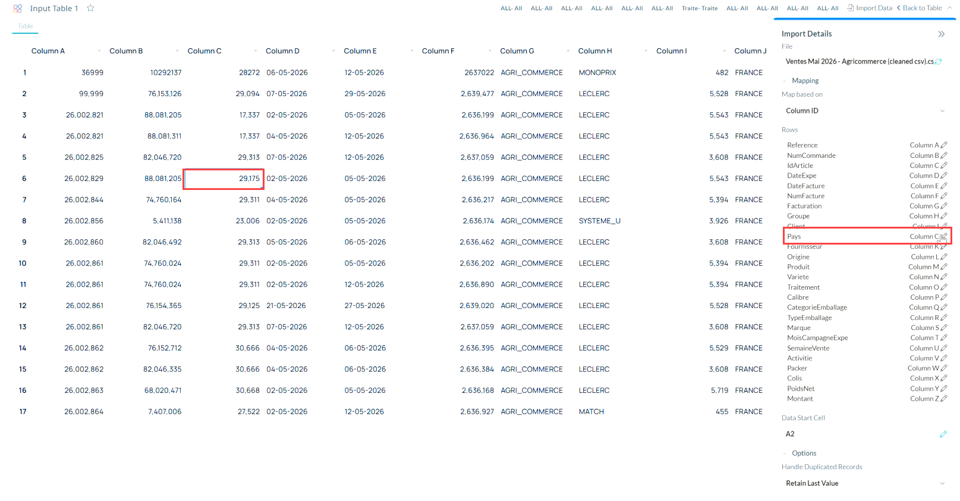Image resolution: width=960 pixels, height=501 pixels.
Task: Edit the Activitie mapping pencil icon
Action: click(x=944, y=358)
